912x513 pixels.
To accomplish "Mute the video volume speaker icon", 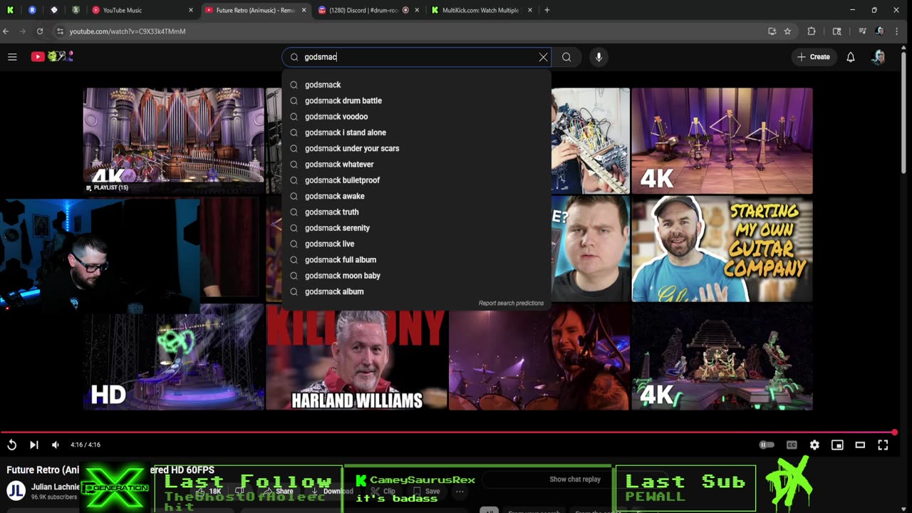I will pos(56,445).
